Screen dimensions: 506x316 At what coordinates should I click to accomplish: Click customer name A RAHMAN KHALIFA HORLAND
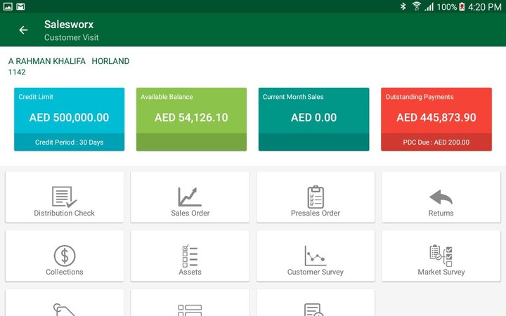pos(69,61)
